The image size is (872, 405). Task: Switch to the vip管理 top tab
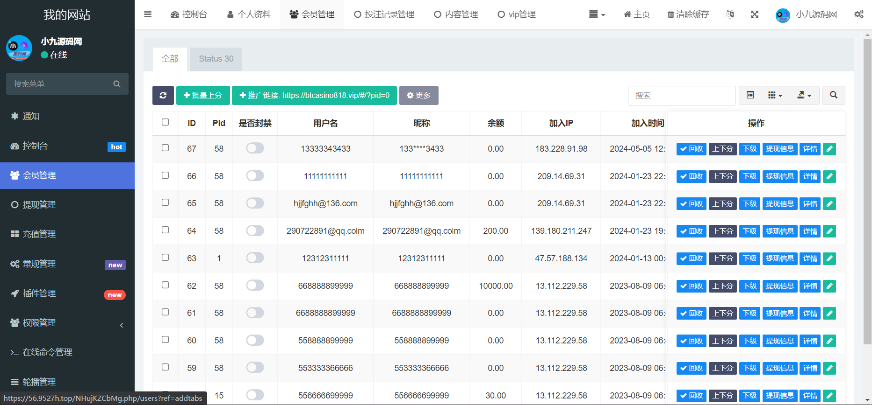tap(517, 14)
